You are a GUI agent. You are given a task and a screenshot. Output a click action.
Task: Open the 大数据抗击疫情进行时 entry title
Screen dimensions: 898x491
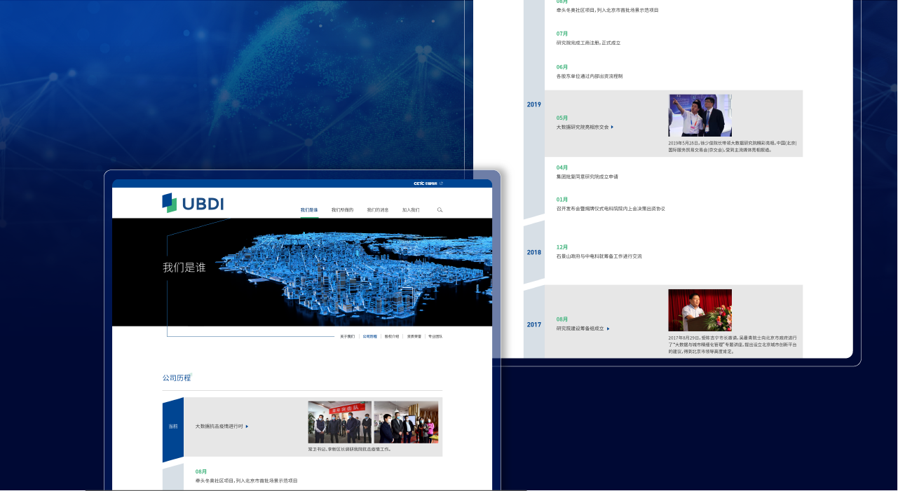tap(219, 427)
